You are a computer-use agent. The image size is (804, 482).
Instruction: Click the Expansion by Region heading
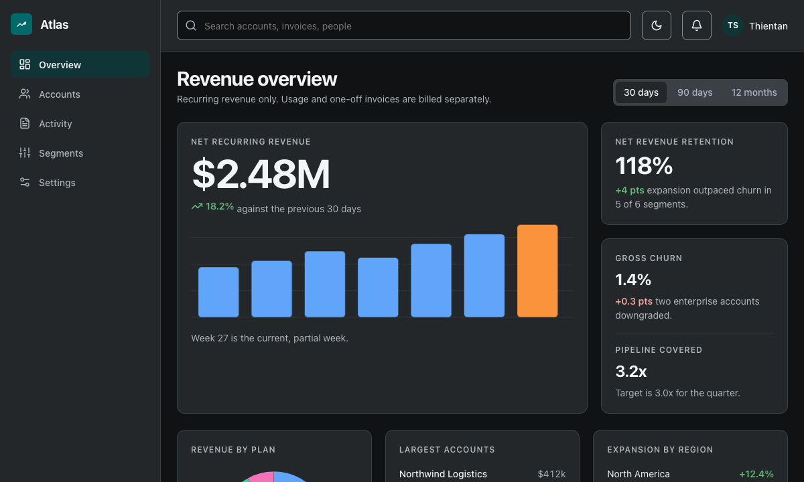[x=660, y=450]
